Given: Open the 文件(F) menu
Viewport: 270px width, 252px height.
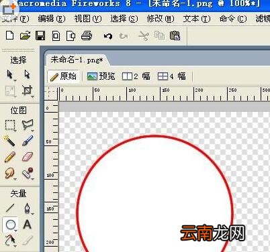Looking at the screenshot, I should click(15, 19).
